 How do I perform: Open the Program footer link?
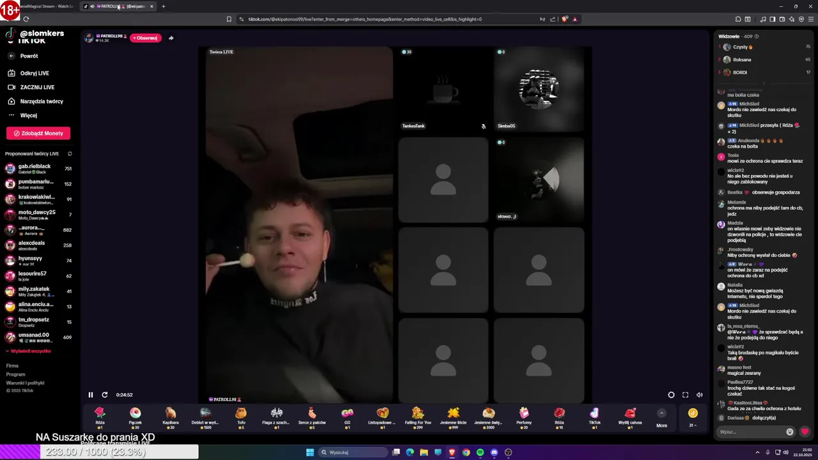pyautogui.click(x=15, y=374)
